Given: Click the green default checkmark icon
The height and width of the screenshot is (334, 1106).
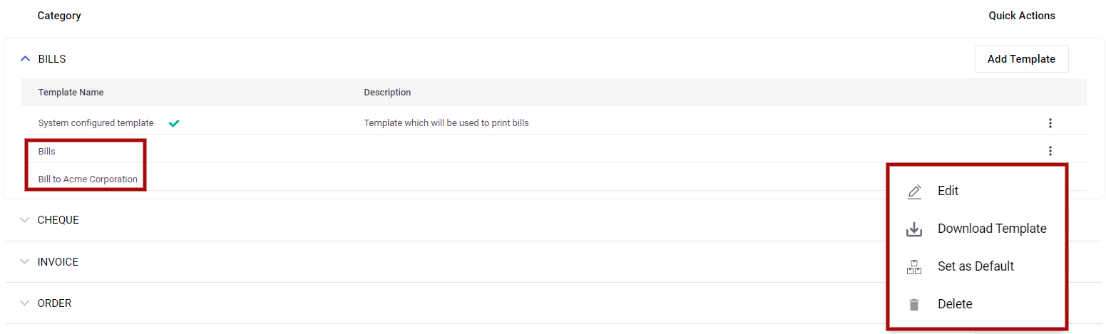Looking at the screenshot, I should pyautogui.click(x=174, y=123).
